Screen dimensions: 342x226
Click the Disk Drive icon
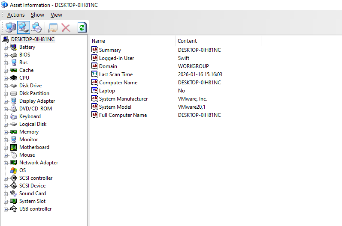(x=14, y=86)
